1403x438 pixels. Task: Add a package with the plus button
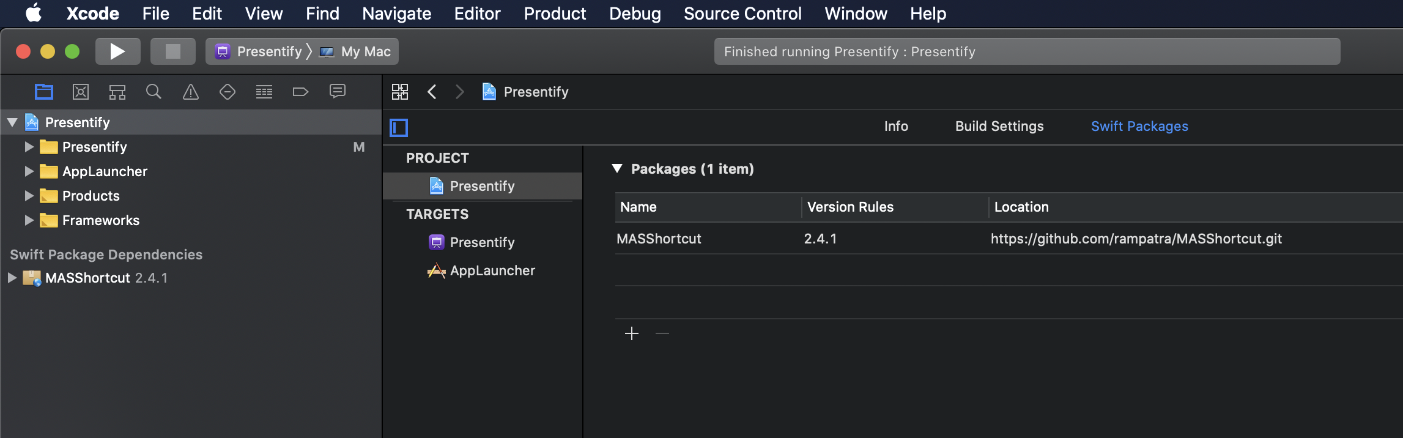coord(632,333)
